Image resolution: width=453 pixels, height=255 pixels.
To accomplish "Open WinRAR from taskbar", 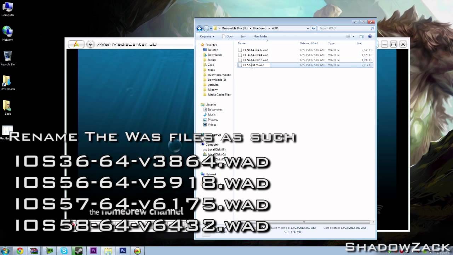I will click(x=34, y=251).
